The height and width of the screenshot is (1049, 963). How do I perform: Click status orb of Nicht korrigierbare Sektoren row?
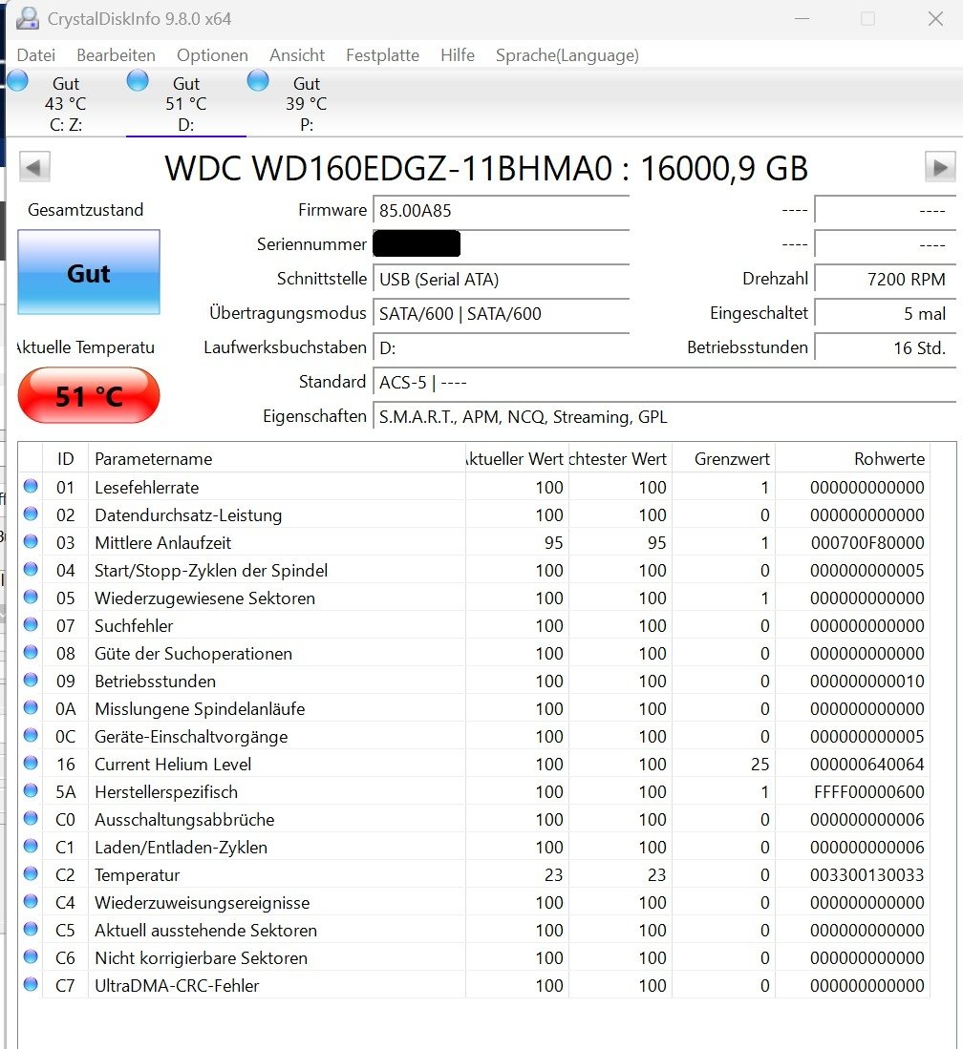31,956
